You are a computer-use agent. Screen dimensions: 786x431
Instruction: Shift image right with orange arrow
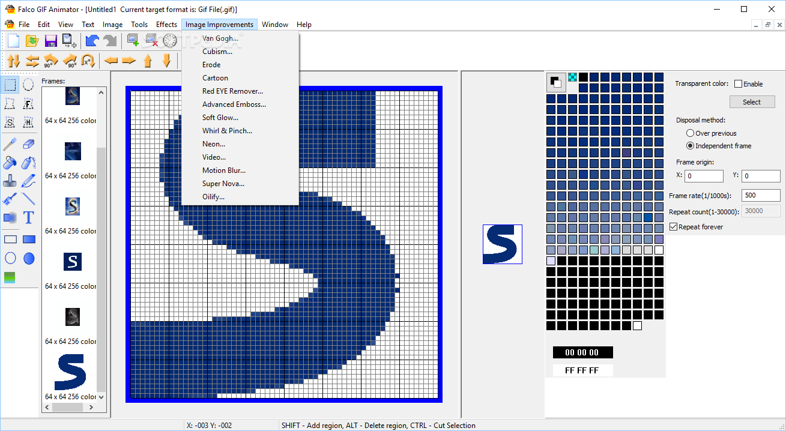click(x=129, y=61)
